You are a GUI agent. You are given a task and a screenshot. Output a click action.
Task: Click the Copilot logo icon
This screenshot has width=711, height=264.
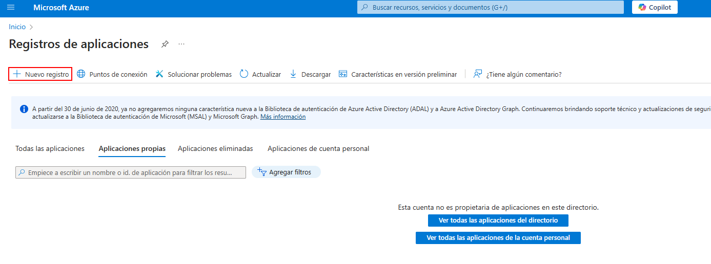tap(642, 7)
